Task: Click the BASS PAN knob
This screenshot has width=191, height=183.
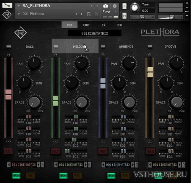Action: 34,63
